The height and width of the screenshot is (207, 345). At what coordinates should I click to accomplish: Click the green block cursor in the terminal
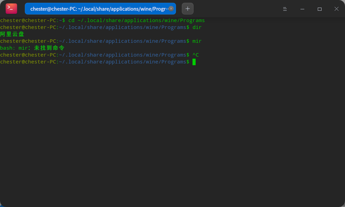click(194, 62)
